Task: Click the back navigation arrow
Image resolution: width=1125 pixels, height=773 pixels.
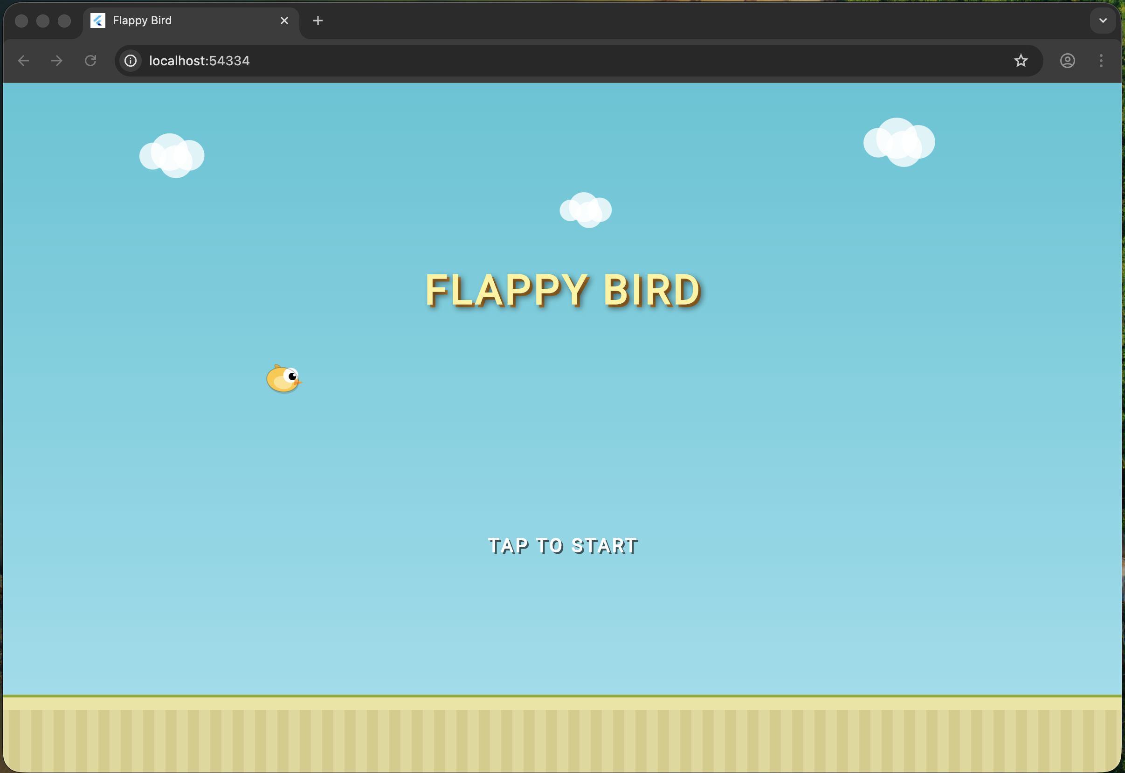Action: (x=23, y=61)
